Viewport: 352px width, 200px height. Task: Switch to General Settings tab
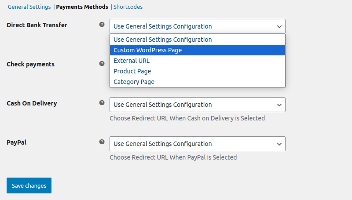pos(29,7)
